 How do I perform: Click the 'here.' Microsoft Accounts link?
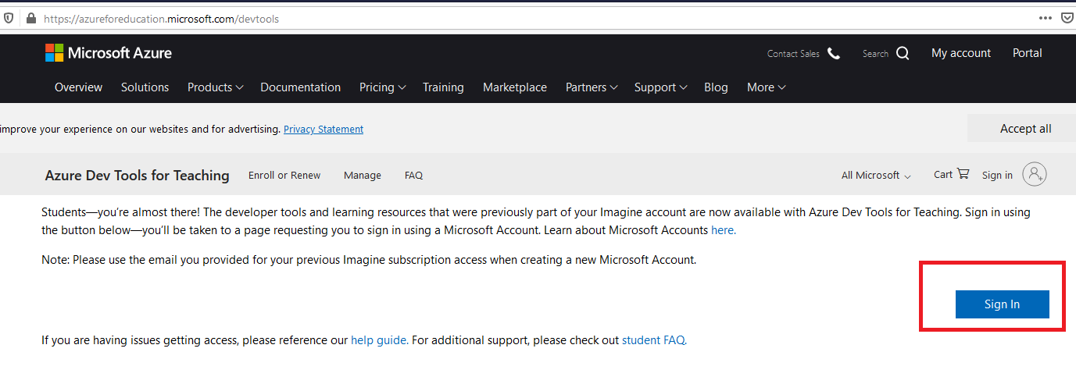click(724, 230)
